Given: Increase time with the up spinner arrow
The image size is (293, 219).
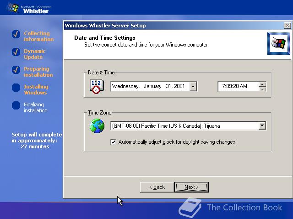Looking at the screenshot, I should pos(262,84).
